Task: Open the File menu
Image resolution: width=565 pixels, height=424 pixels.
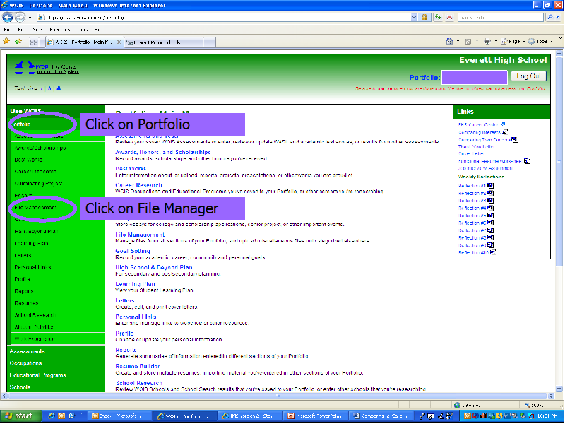Action: click(x=8, y=30)
